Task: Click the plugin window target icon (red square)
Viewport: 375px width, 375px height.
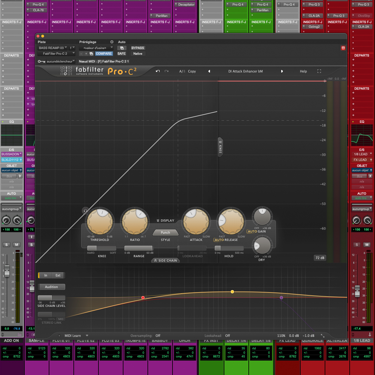Action: coord(343,48)
